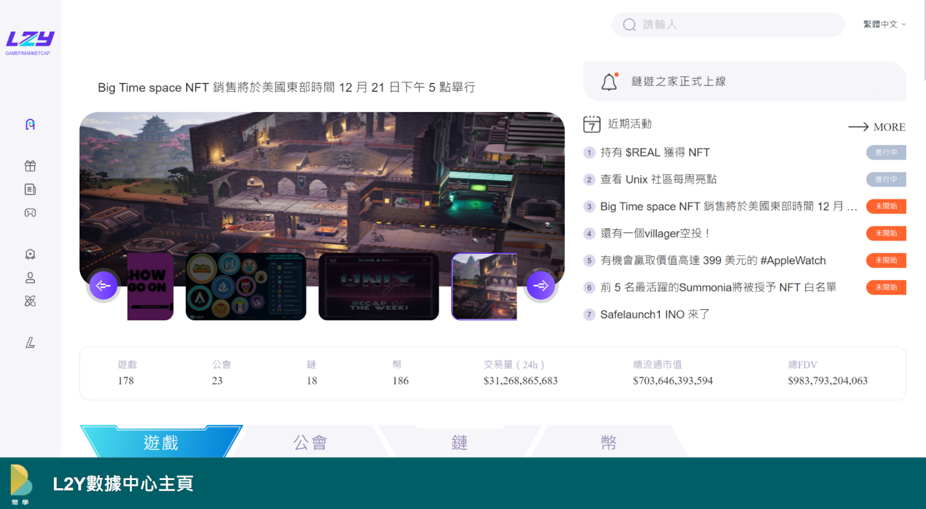This screenshot has width=926, height=509.
Task: Open the 繁體中文 language dropdown
Action: tap(884, 24)
